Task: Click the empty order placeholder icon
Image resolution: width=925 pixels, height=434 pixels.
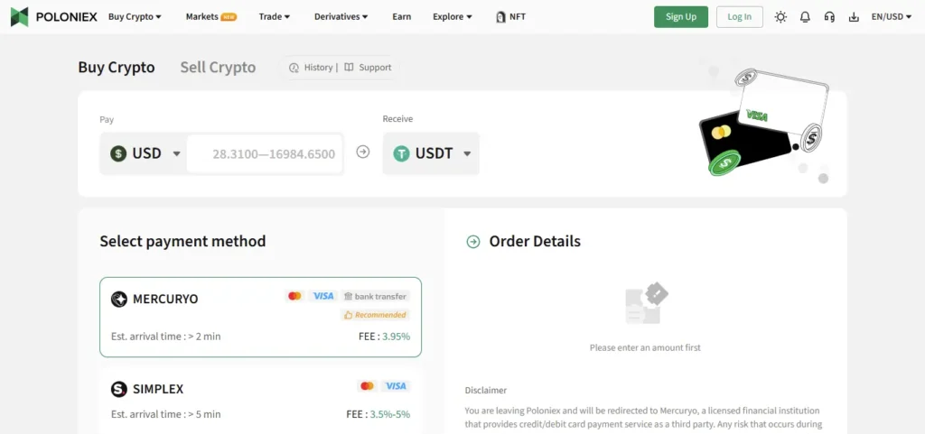Action: [647, 303]
